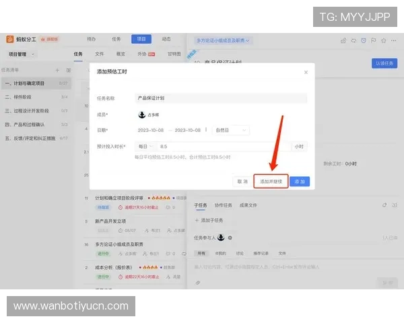This screenshot has height=323, width=404.
Task: Click the refresh icon beside subtask tabs
Action: pyautogui.click(x=384, y=205)
